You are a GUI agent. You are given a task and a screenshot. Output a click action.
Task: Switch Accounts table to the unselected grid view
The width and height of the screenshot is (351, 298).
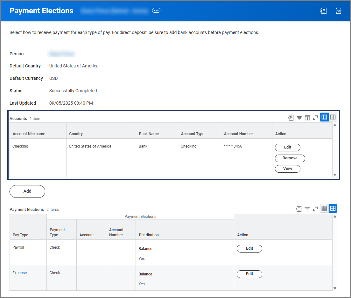[333, 117]
